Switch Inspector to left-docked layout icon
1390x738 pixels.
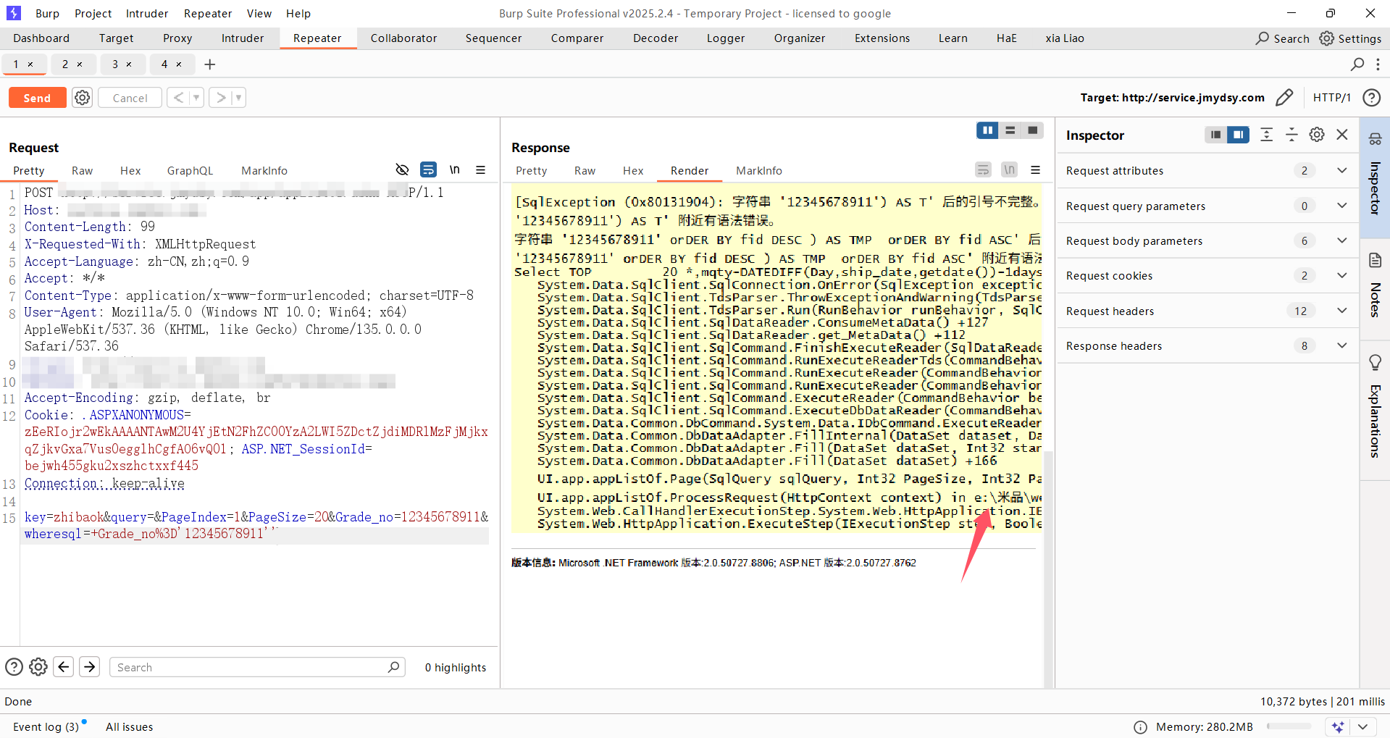pos(1215,135)
